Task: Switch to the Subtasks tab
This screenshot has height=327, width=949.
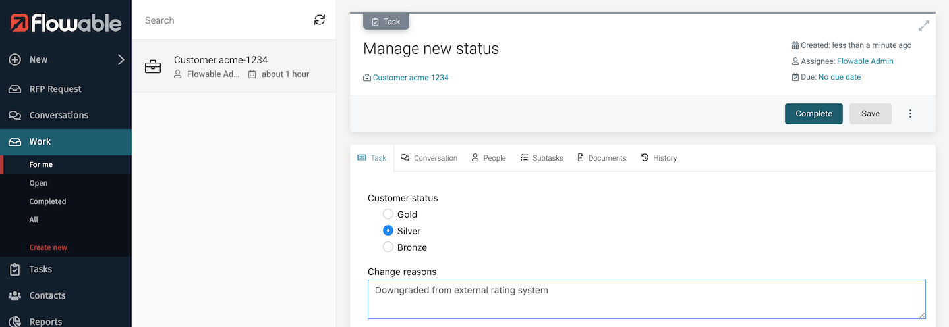Action: click(x=542, y=158)
